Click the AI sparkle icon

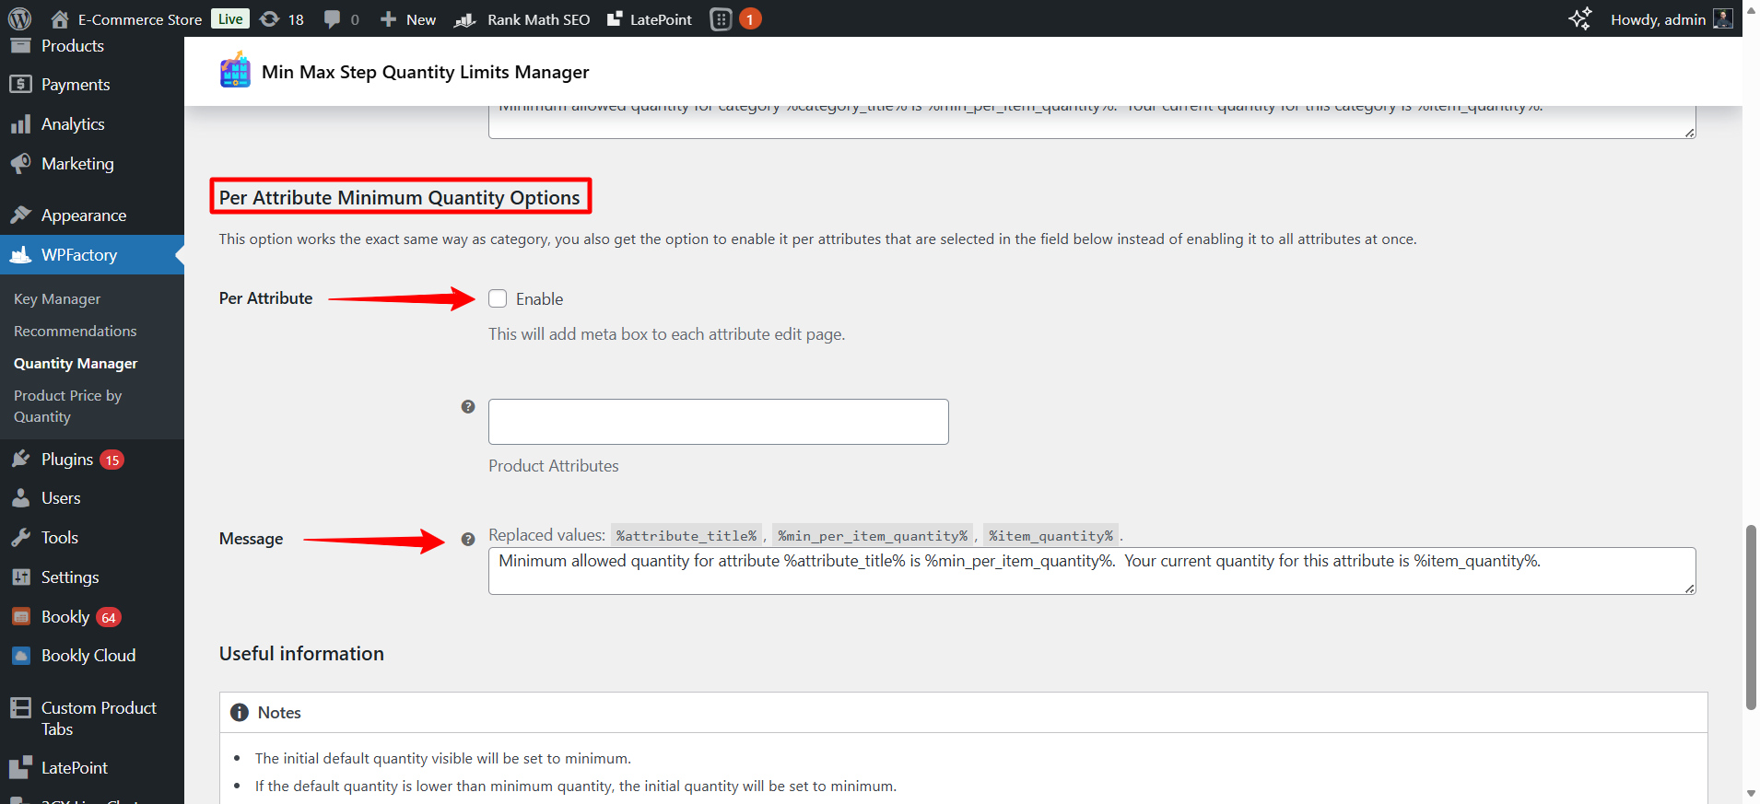[1580, 18]
